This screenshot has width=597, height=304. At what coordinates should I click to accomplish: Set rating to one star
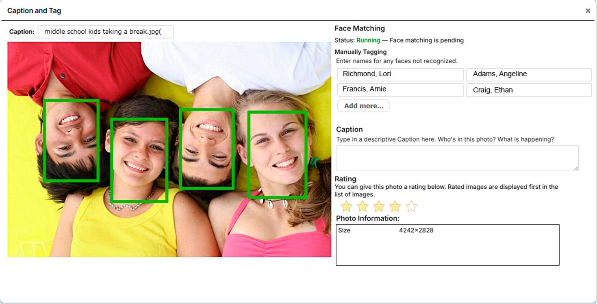click(346, 206)
